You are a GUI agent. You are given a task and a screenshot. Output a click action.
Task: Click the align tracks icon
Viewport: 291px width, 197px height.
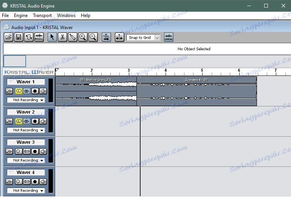pos(106,37)
